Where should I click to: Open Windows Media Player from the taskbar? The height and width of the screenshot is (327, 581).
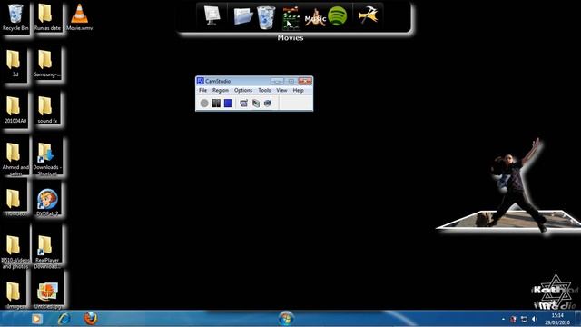(36, 319)
